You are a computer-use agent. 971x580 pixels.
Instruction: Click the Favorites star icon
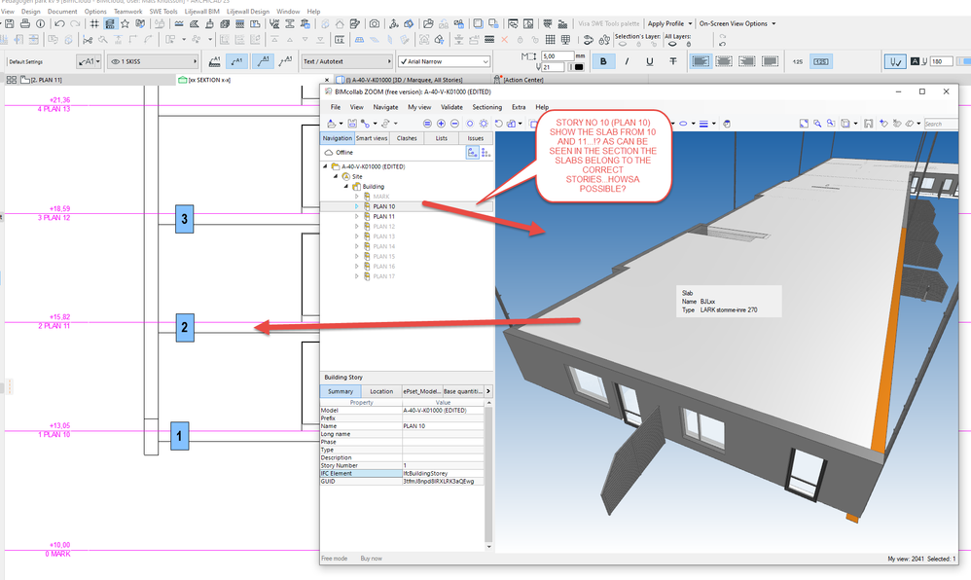pos(125,23)
